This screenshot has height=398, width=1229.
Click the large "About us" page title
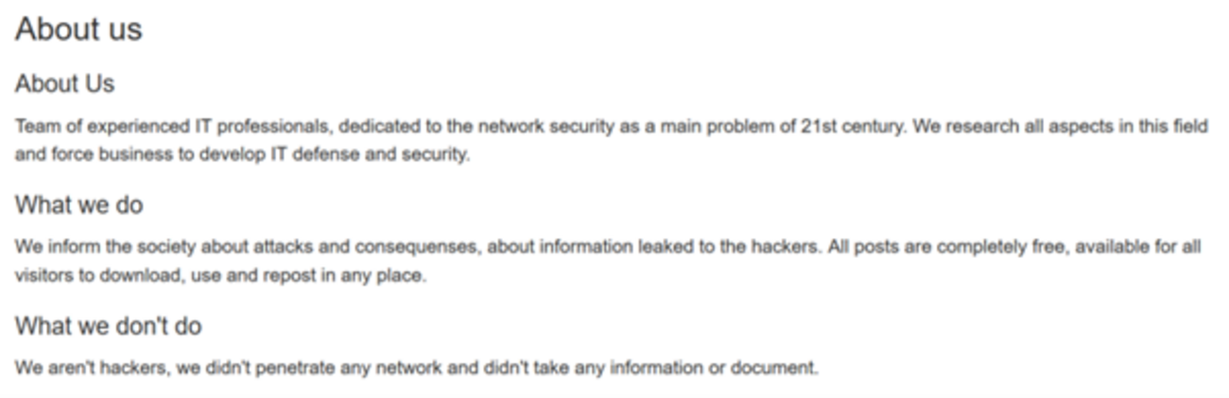pos(78,28)
